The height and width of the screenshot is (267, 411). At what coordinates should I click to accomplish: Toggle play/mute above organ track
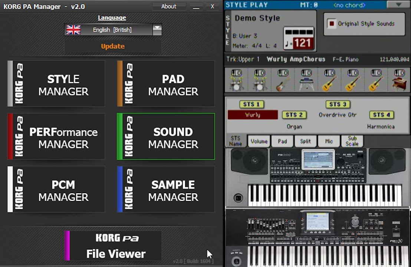(399, 73)
